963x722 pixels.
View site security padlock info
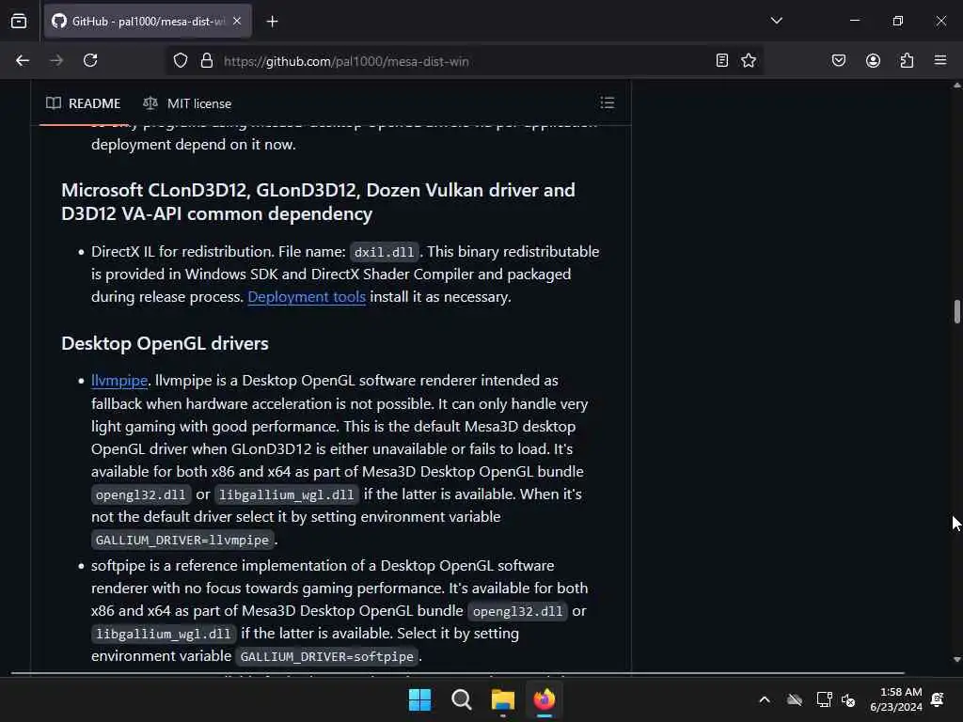207,61
